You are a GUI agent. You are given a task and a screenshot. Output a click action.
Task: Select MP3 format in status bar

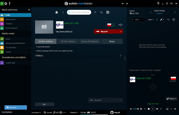(x=56, y=112)
